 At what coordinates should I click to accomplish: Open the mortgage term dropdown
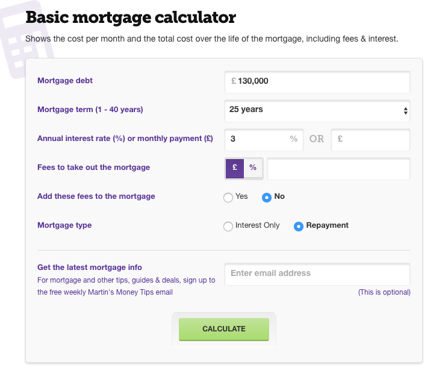pos(317,111)
